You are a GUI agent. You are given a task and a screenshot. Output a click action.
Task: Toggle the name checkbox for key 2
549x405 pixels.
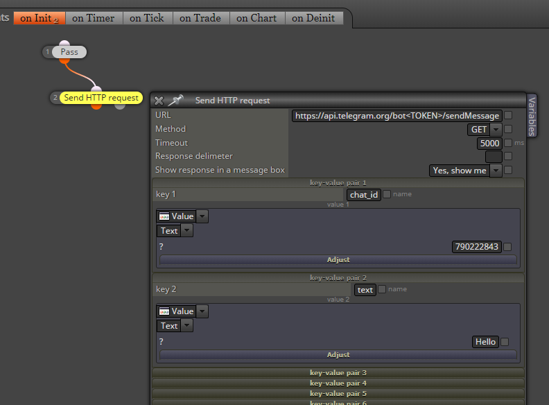382,289
